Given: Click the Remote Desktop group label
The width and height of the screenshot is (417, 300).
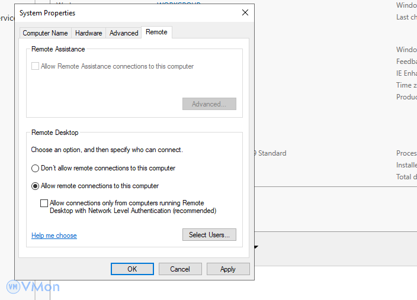Looking at the screenshot, I should click(x=54, y=133).
